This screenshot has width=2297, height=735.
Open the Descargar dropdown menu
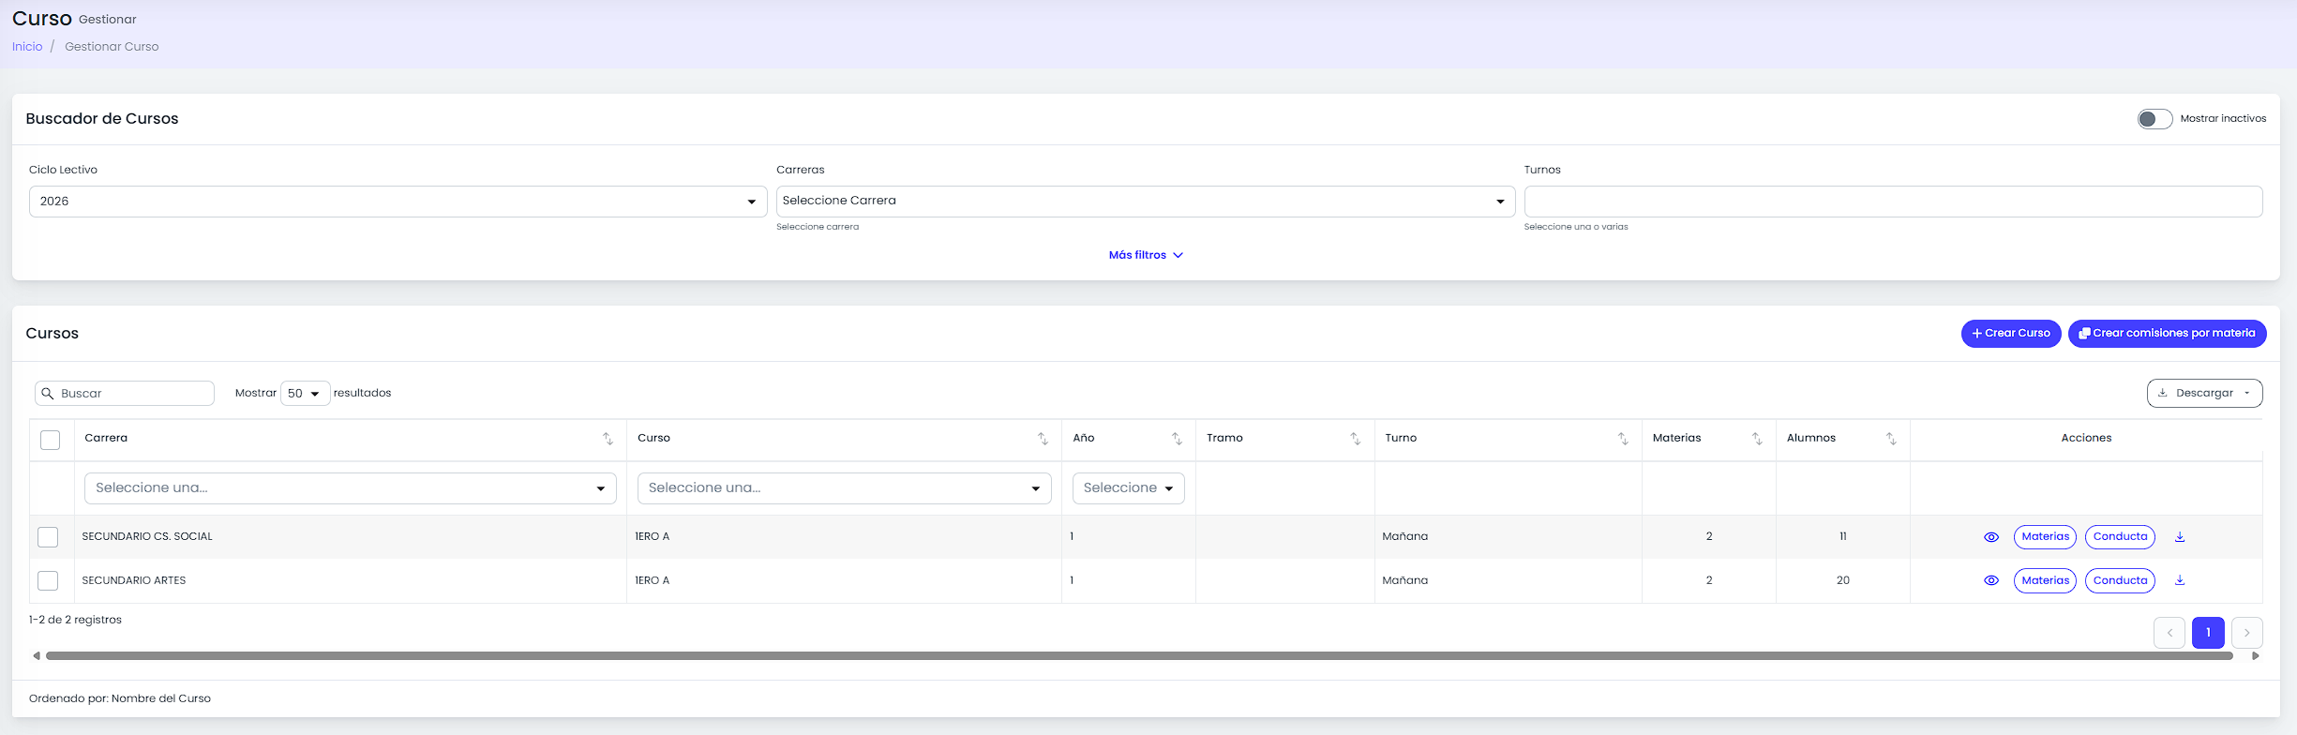tap(2204, 394)
